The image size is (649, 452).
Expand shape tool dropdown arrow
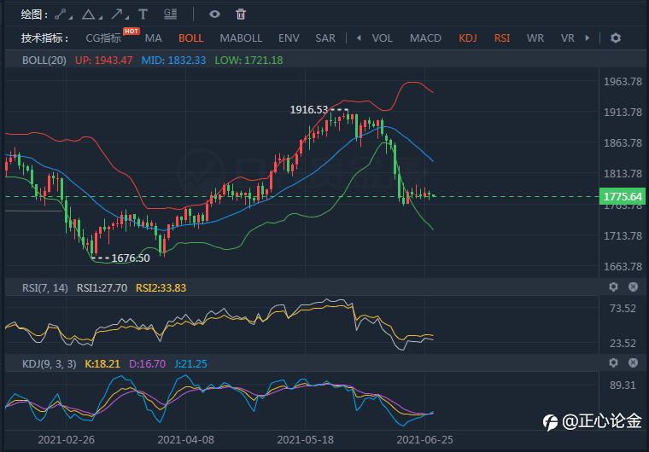[x=100, y=18]
